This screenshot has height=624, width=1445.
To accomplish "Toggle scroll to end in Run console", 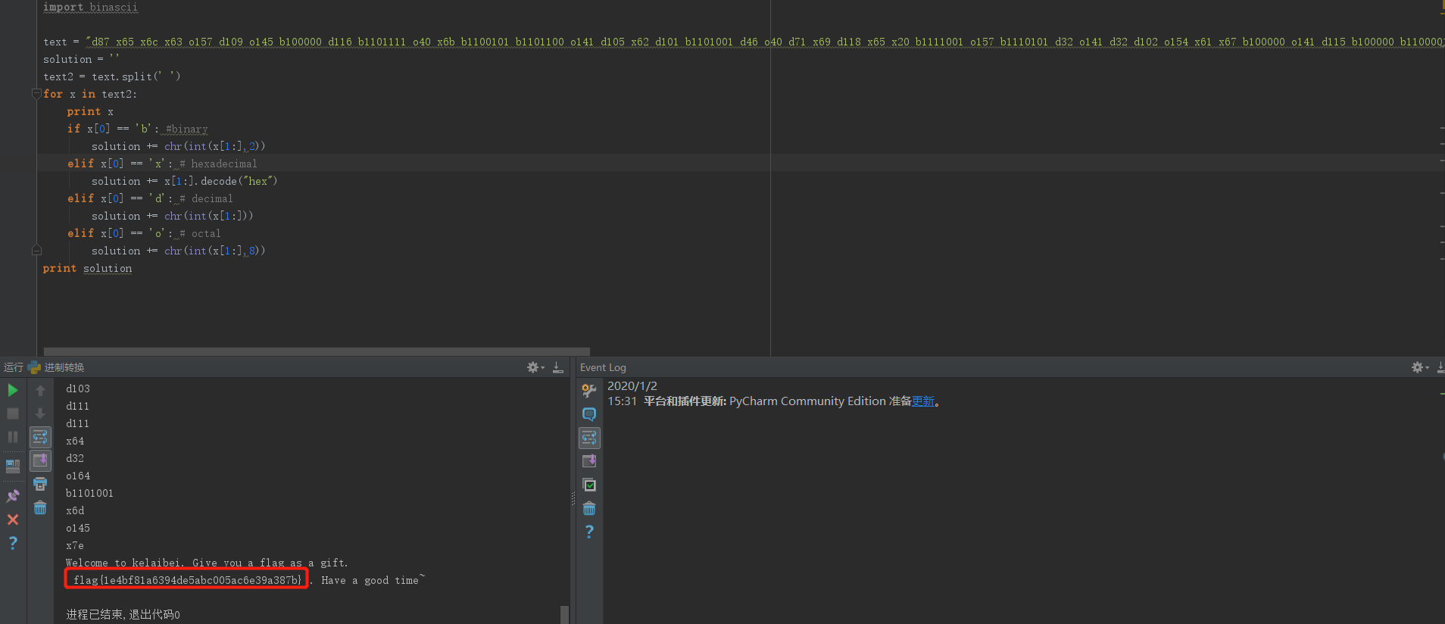I will [40, 460].
